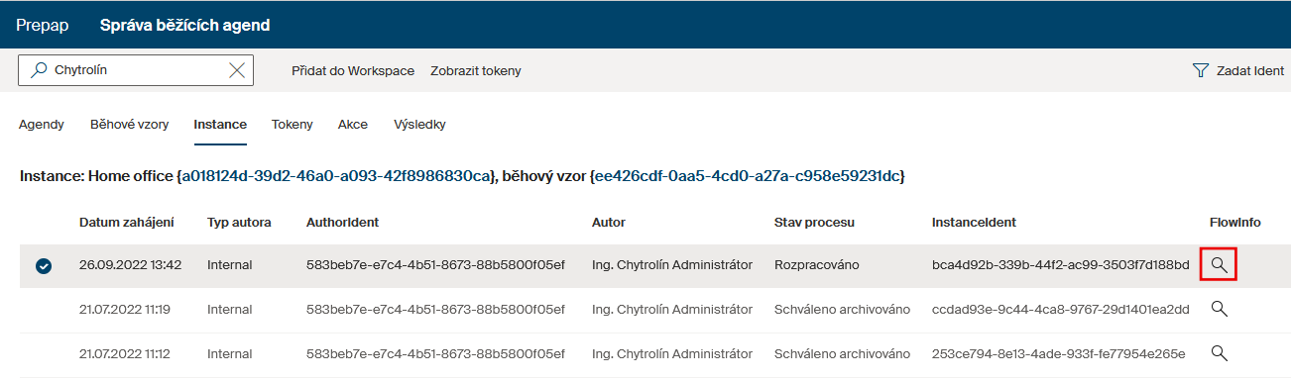Image resolution: width=1291 pixels, height=381 pixels.
Task: Open běhový vzor ee426cdf link
Action: tap(747, 176)
